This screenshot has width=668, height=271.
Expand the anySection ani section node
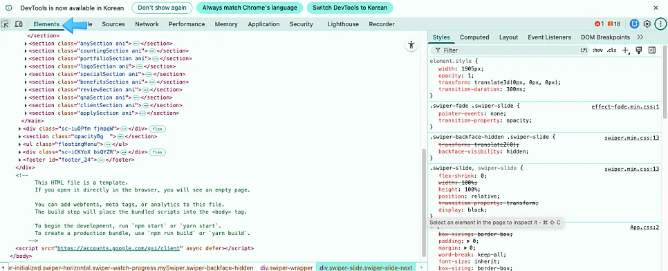tap(26, 44)
